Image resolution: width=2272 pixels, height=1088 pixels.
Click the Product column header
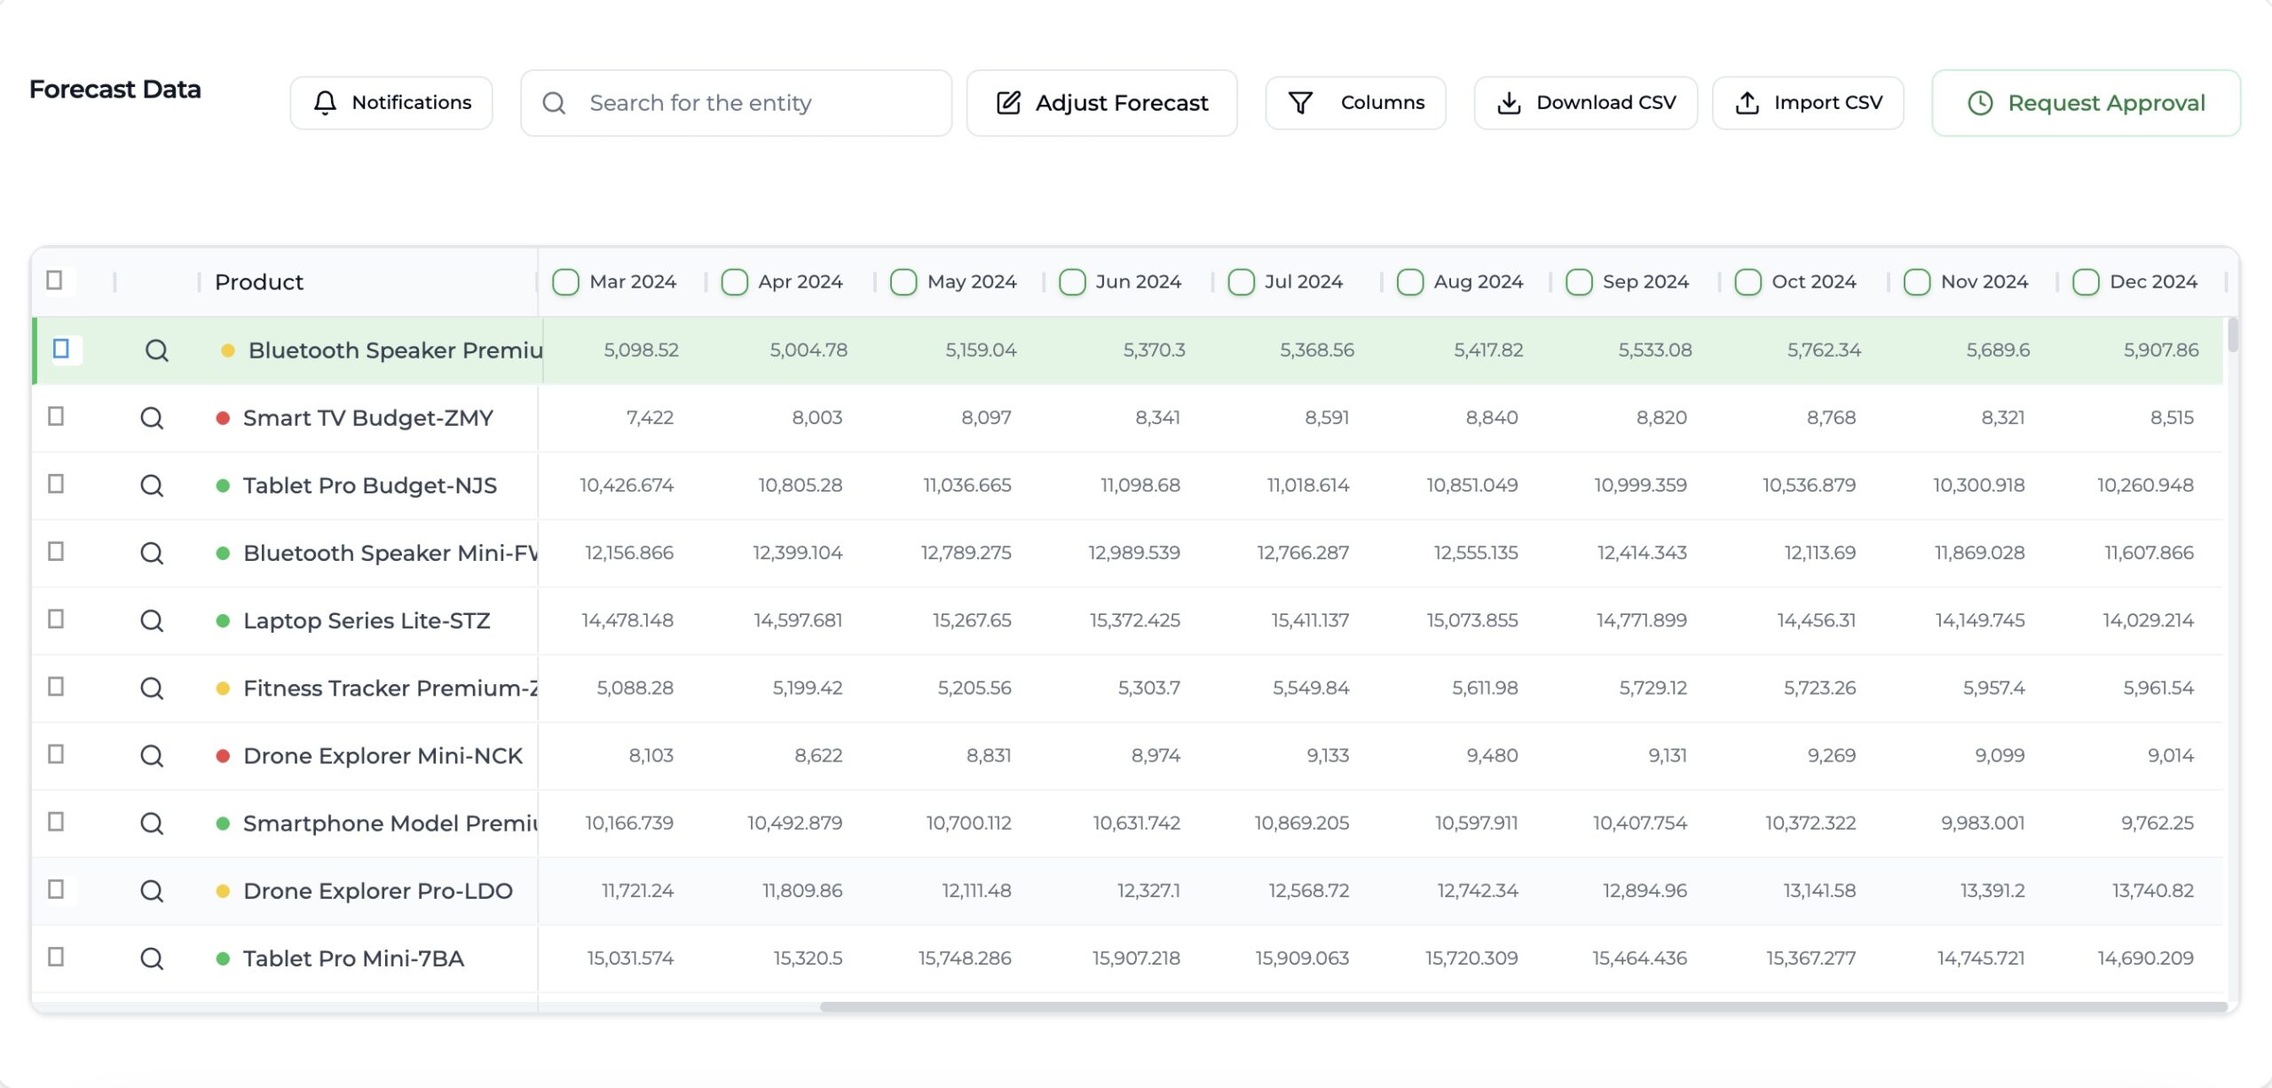point(259,282)
